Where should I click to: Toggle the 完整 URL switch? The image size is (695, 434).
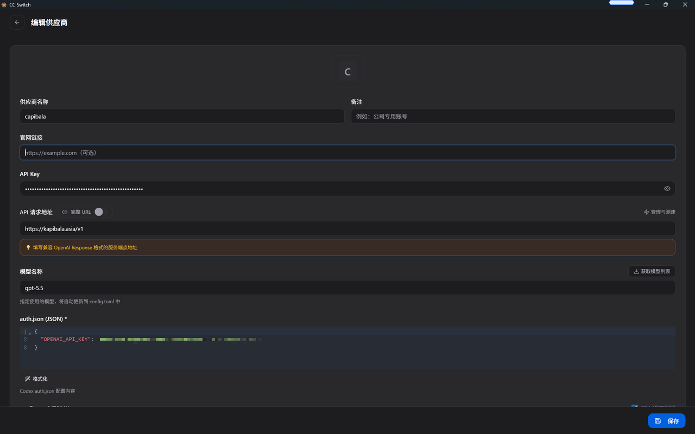click(102, 212)
